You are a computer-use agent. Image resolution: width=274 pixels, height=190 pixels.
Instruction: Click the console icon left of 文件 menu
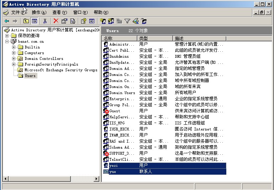[x=6, y=12]
